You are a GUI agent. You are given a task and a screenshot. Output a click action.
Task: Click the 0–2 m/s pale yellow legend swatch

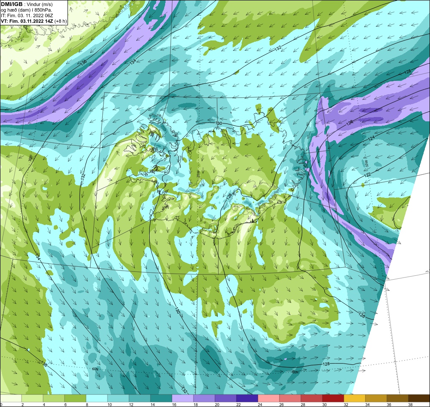11,398
